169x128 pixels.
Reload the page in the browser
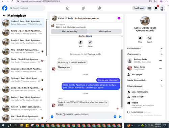coord(13,1)
